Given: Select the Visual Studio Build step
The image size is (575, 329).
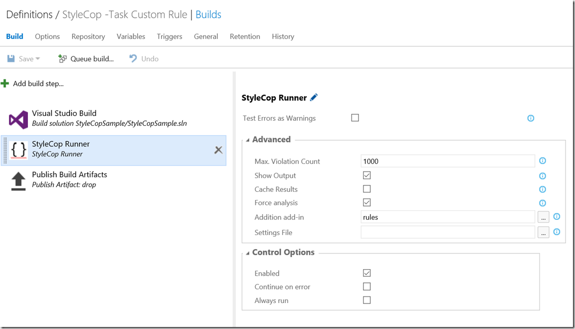Looking at the screenshot, I should pos(113,119).
